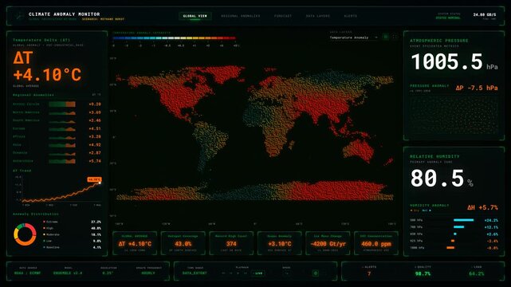
Task: Click the ENSEMBLE v2.4 model label
Action: 68,273
